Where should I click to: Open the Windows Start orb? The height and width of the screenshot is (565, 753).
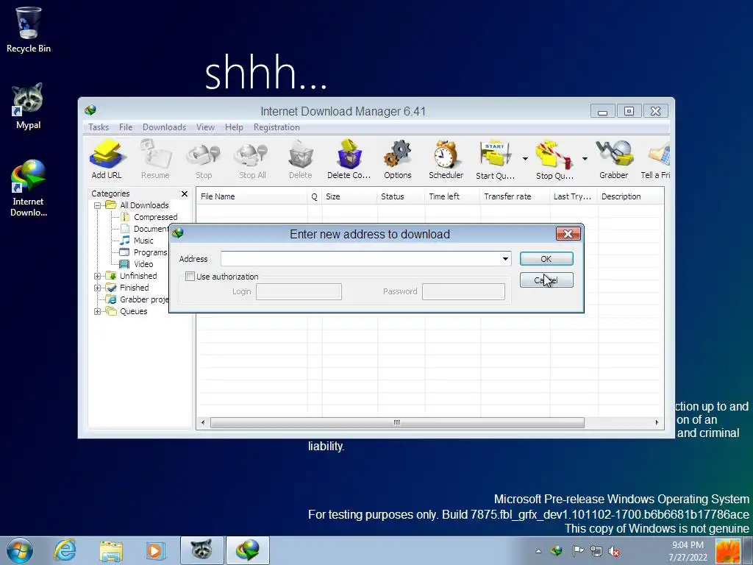[x=20, y=550]
